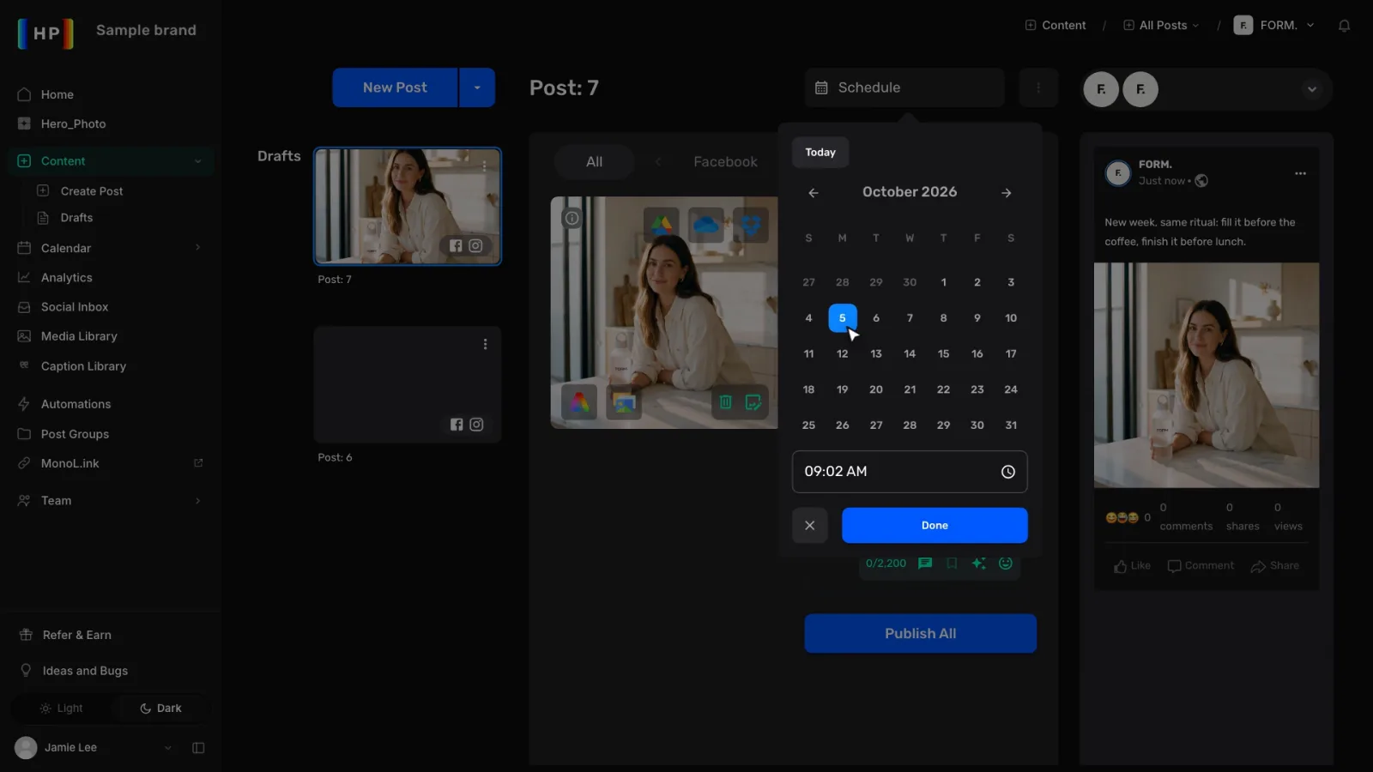Advance calendar to next month

1007,193
